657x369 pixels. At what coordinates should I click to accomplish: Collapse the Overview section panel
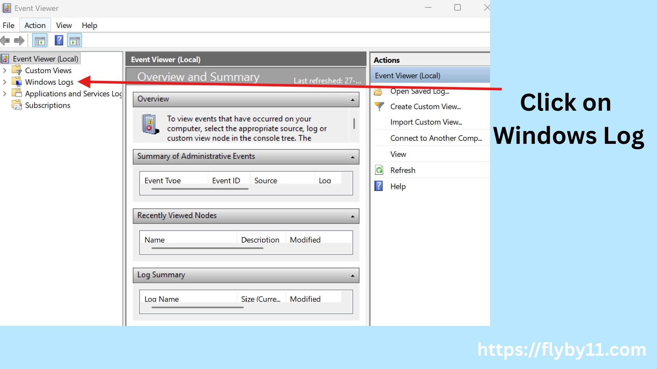pyautogui.click(x=352, y=99)
